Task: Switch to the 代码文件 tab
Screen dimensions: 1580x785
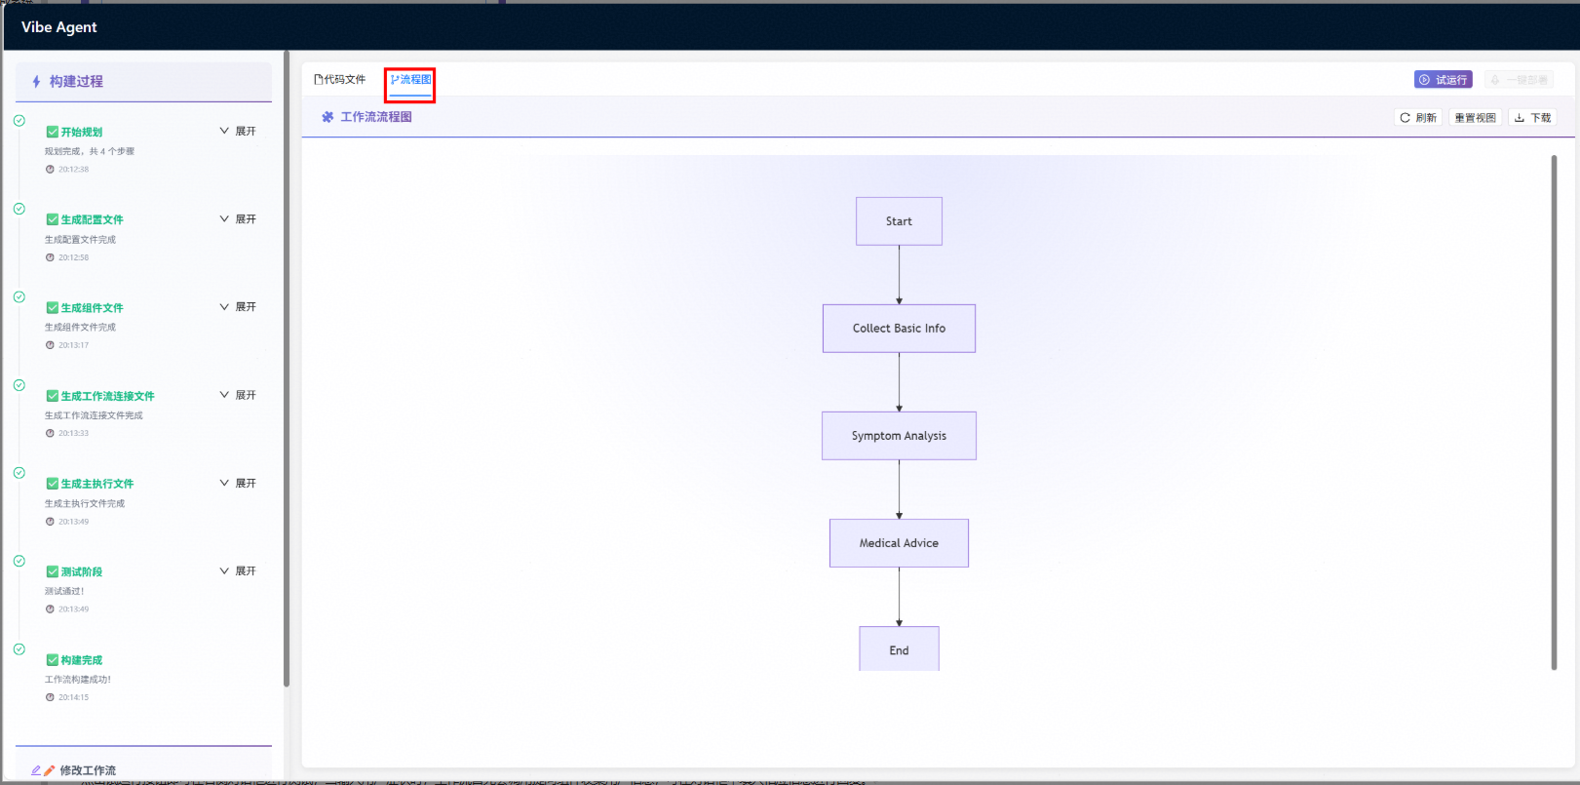Action: [x=340, y=80]
